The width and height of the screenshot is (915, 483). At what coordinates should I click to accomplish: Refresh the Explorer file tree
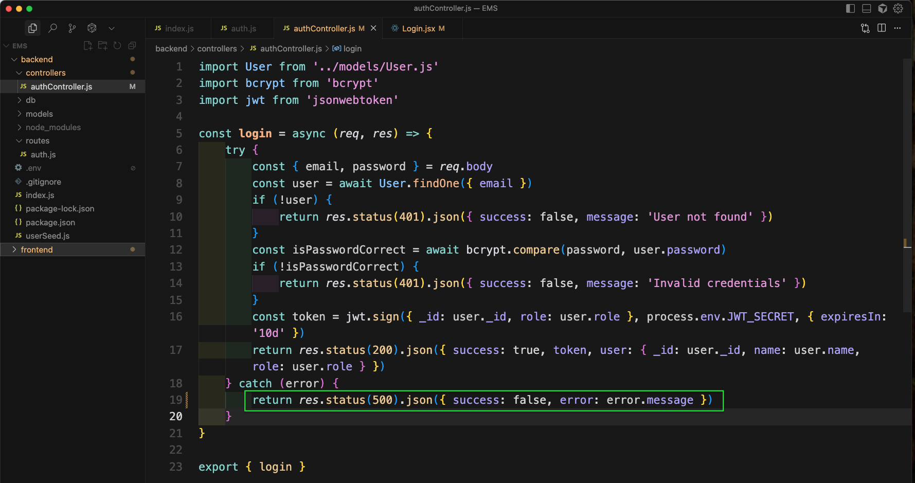(117, 46)
